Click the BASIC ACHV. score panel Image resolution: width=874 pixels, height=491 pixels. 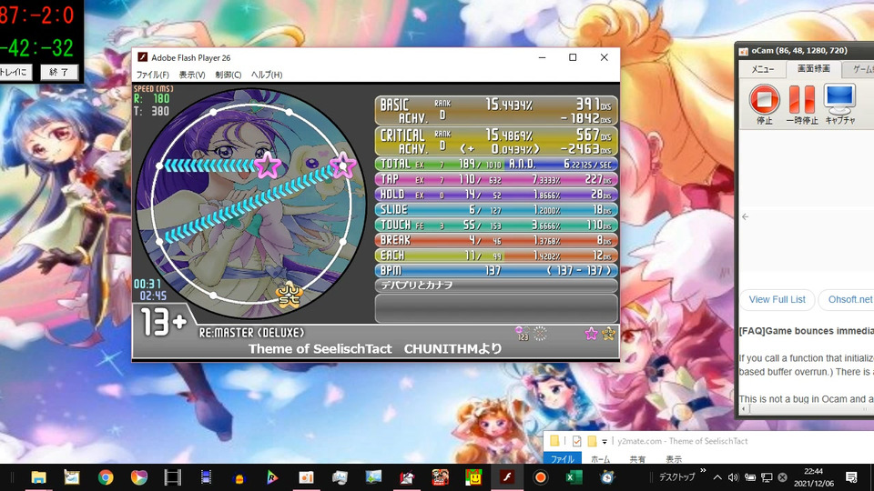[x=496, y=111]
